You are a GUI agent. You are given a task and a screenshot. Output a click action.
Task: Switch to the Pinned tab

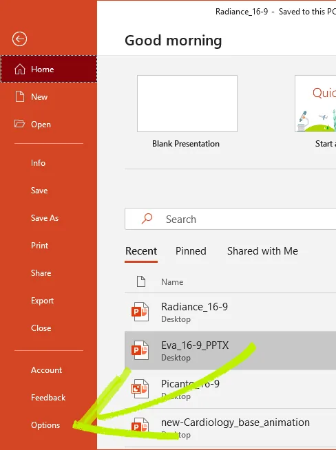191,251
